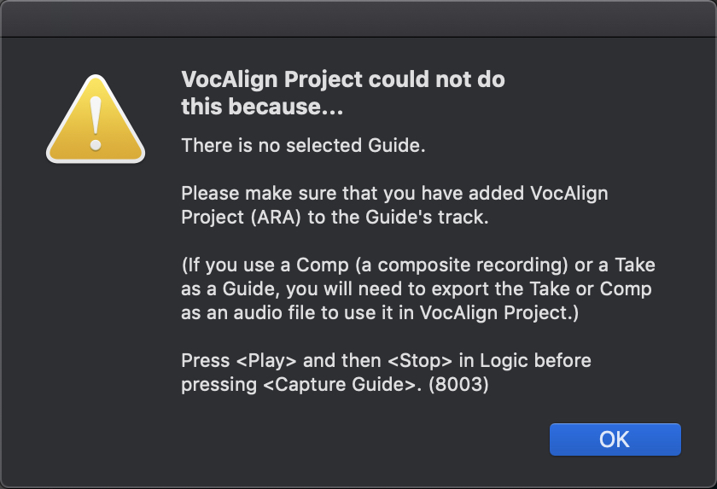Click the 'Please make sure that you have added' line
This screenshot has width=717, height=489.
coord(353,194)
